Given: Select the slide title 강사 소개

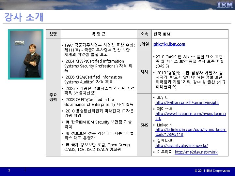Looking at the screenshot, I should click(24, 17).
